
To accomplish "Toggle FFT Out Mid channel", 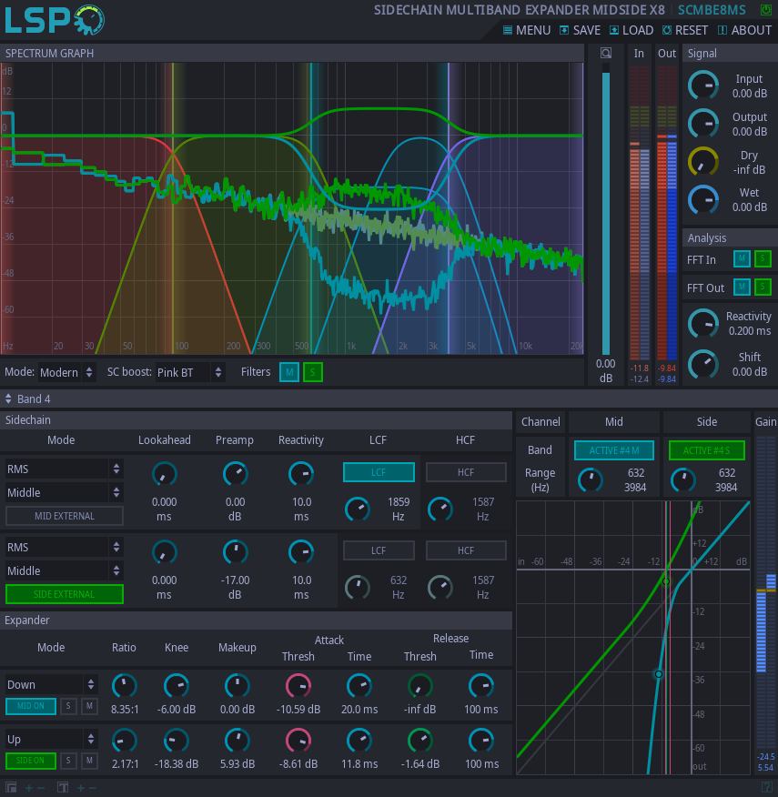I will point(742,288).
